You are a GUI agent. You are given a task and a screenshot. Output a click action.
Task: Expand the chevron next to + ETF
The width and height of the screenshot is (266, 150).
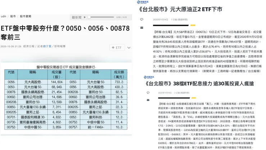[x=129, y=48]
